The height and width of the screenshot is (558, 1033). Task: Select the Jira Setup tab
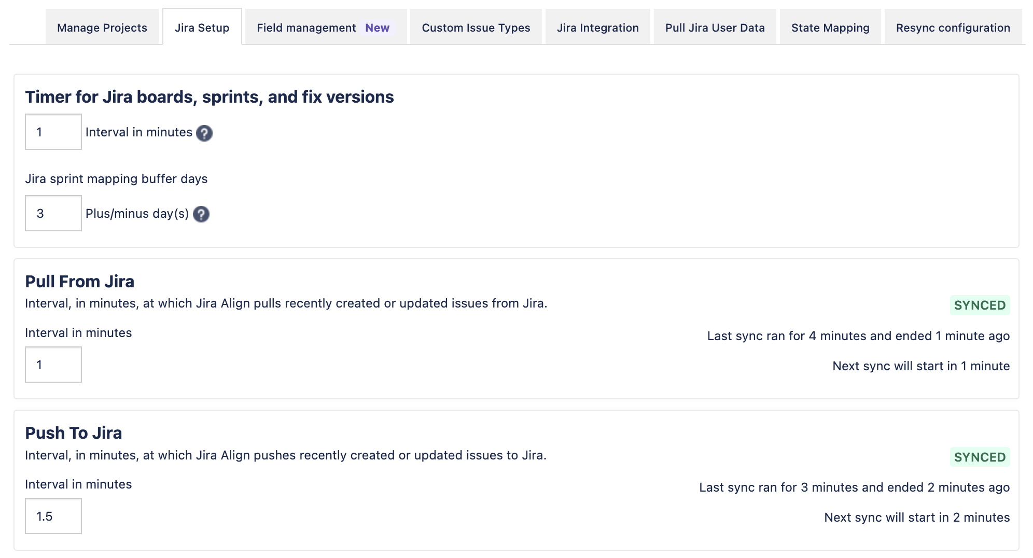click(x=202, y=27)
